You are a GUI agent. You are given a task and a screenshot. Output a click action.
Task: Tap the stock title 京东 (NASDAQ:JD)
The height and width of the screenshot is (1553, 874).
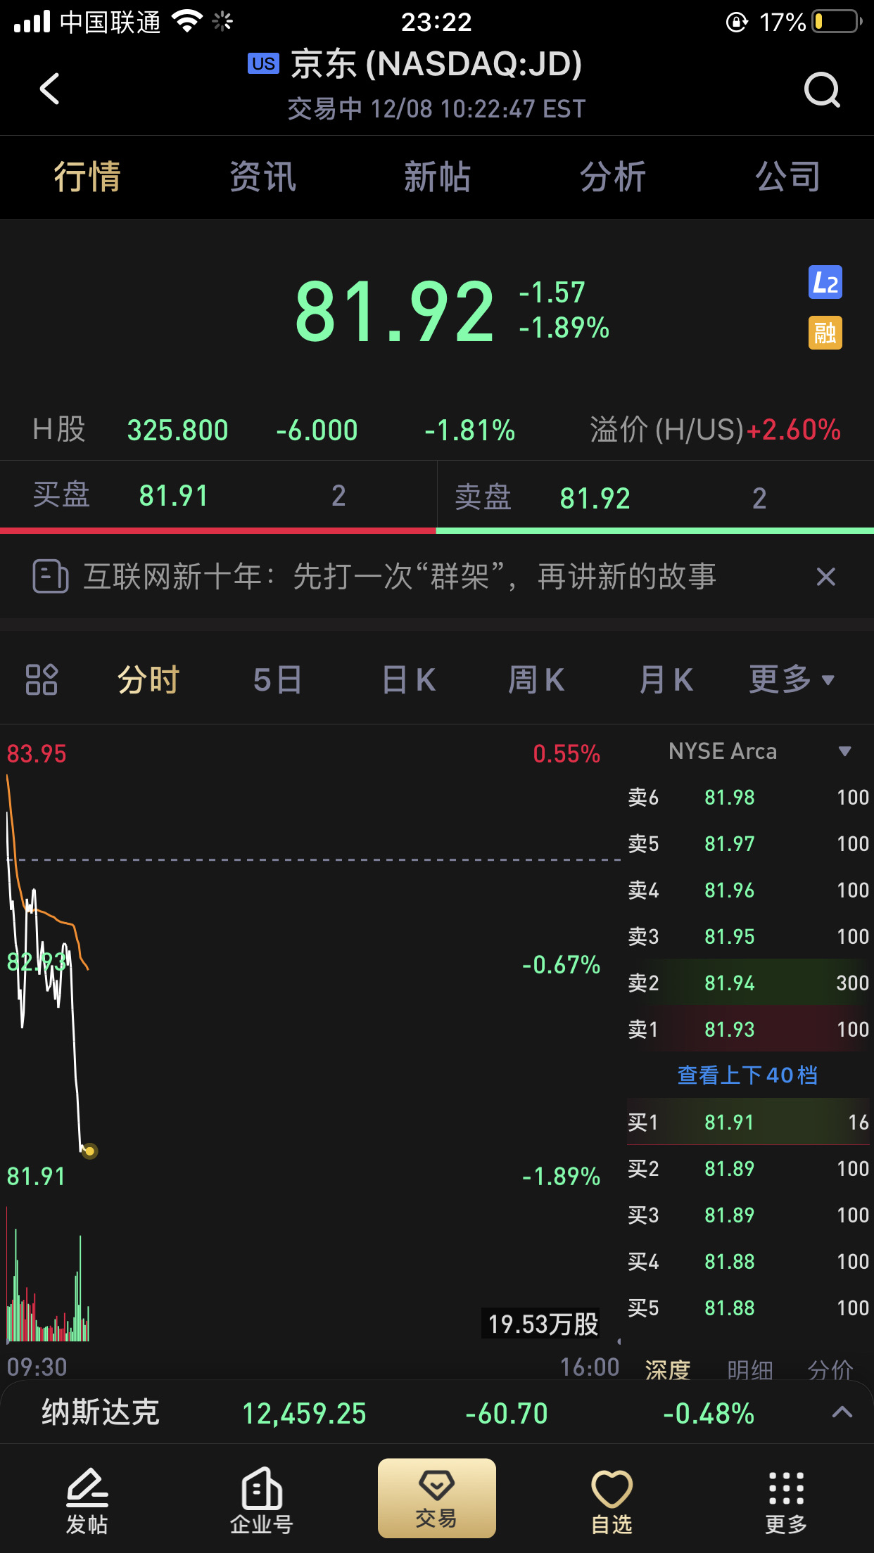(x=436, y=63)
